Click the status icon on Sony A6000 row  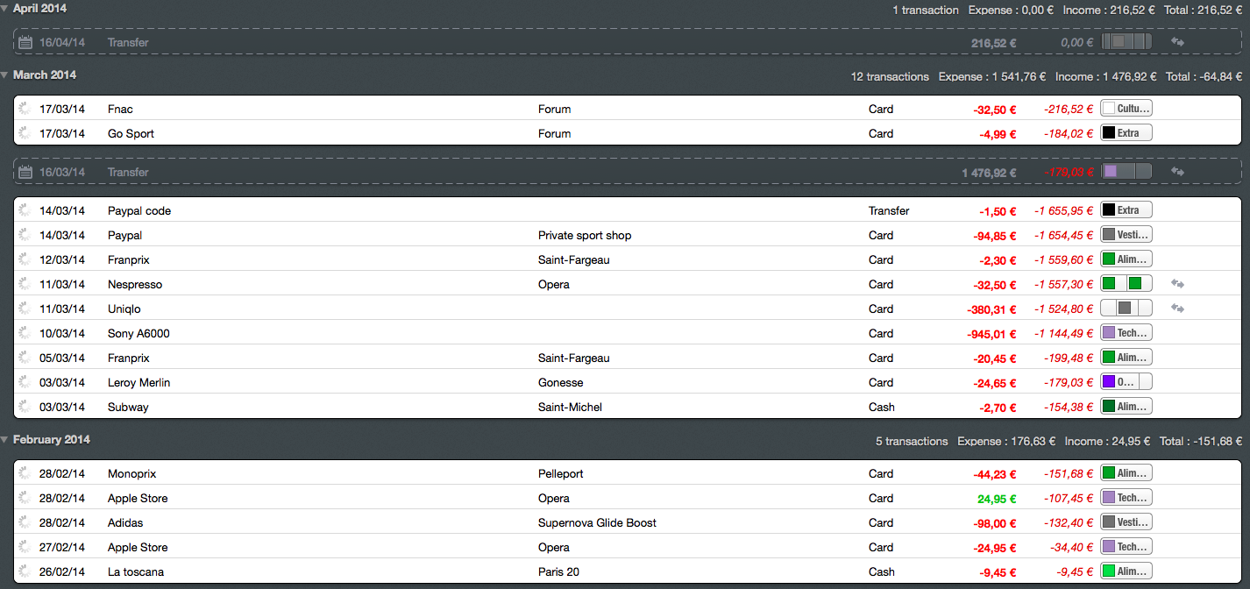(x=25, y=333)
